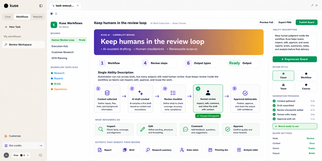The width and height of the screenshot is (322, 161).
Task: Close the task-execut... tab
Action: tap(77, 6)
